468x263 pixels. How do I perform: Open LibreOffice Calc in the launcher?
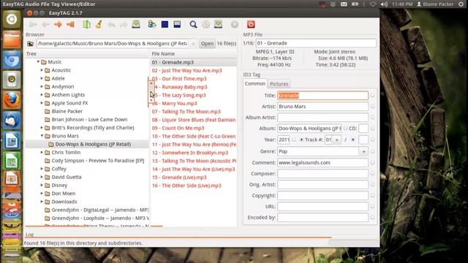coord(12,161)
